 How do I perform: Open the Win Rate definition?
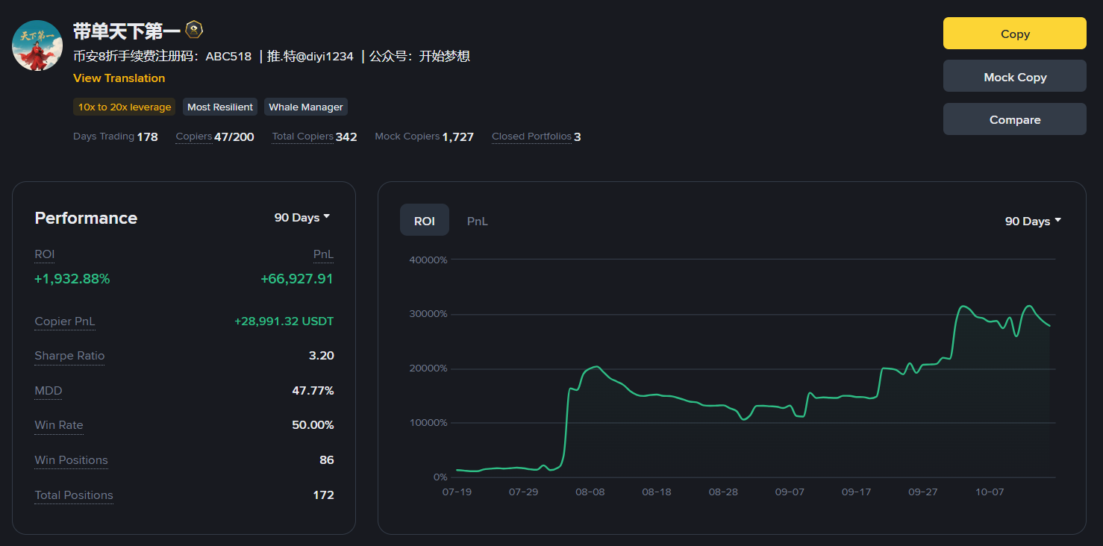coord(58,425)
